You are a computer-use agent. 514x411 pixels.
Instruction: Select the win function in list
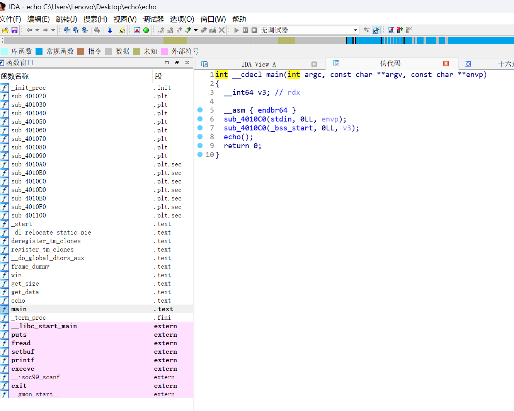coord(17,275)
